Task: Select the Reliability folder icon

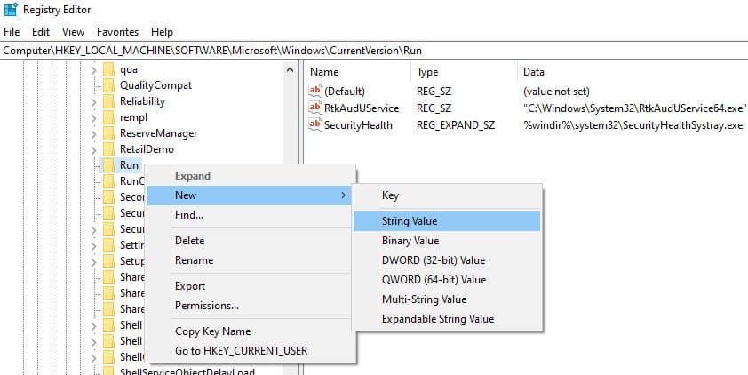Action: [108, 101]
